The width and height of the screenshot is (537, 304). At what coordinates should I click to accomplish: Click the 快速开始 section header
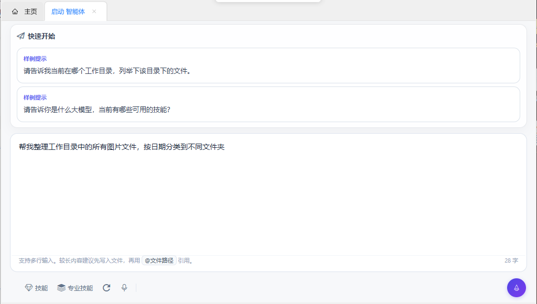point(42,36)
